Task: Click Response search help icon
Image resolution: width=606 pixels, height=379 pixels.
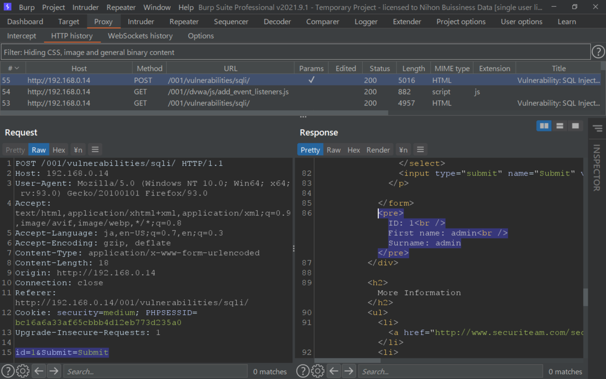Action: pyautogui.click(x=302, y=371)
